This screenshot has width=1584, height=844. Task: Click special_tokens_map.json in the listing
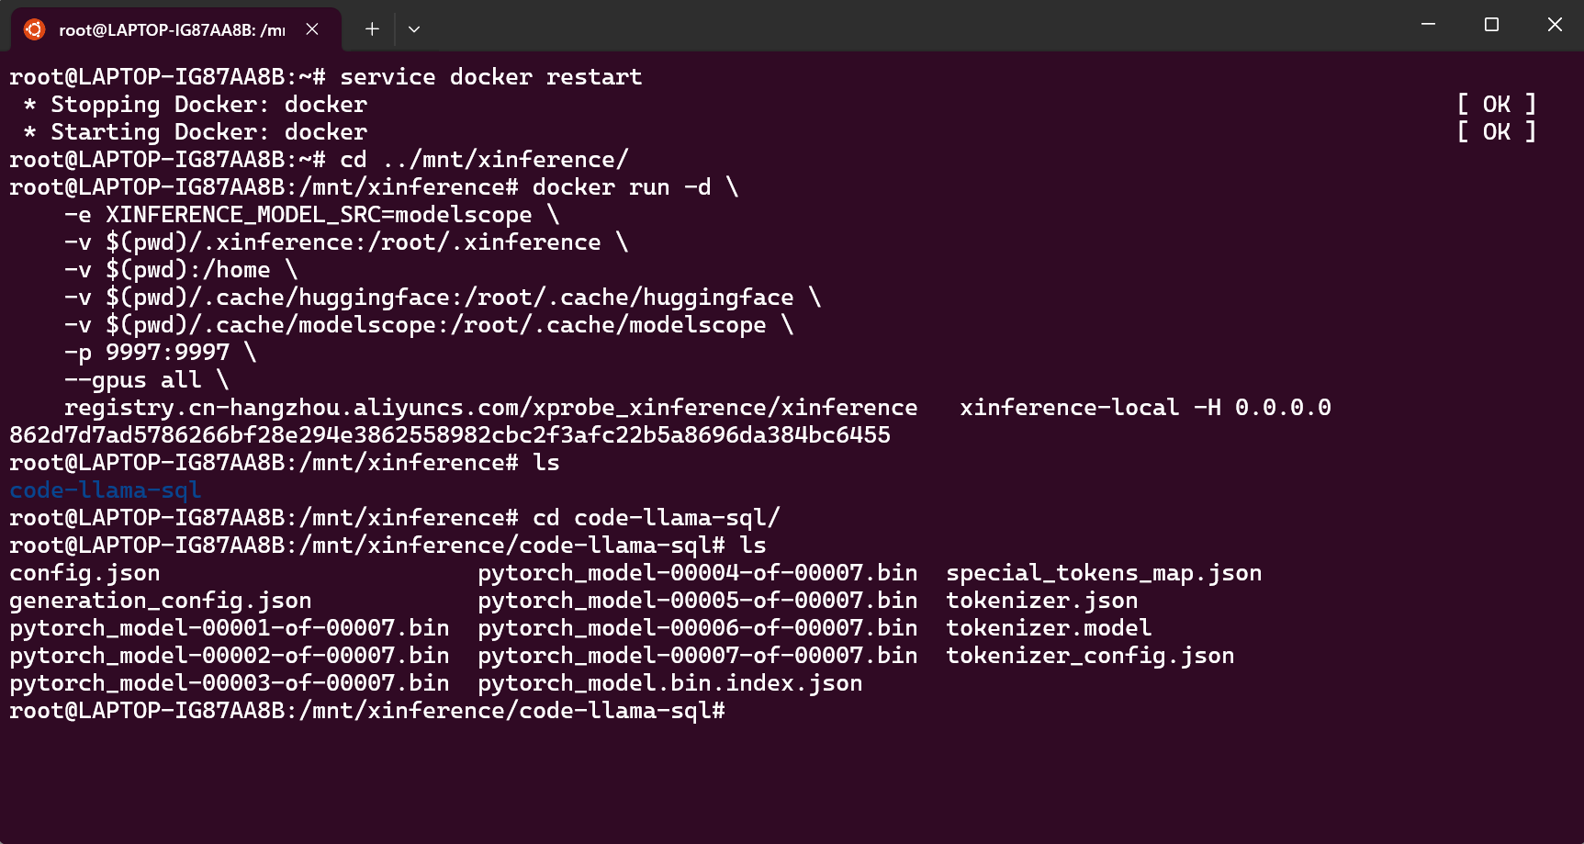[x=1103, y=573]
